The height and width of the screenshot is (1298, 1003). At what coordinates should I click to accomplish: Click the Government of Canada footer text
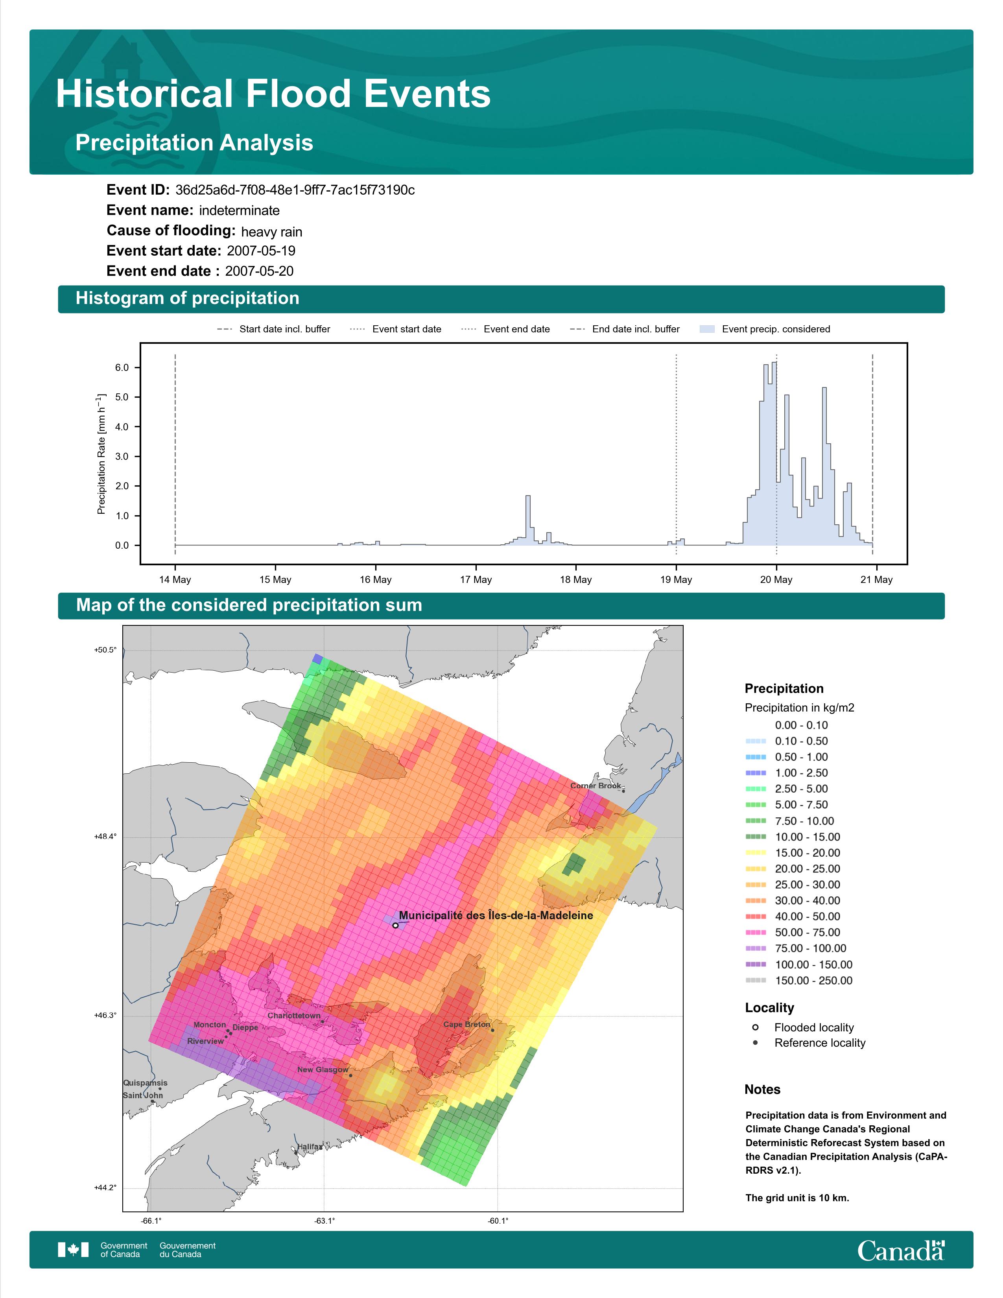point(124,1250)
